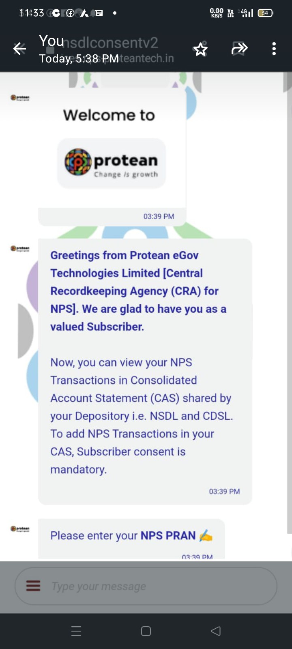The width and height of the screenshot is (292, 649).
Task: Tap the Facebook notification icon in the status bar
Action: (x=70, y=13)
